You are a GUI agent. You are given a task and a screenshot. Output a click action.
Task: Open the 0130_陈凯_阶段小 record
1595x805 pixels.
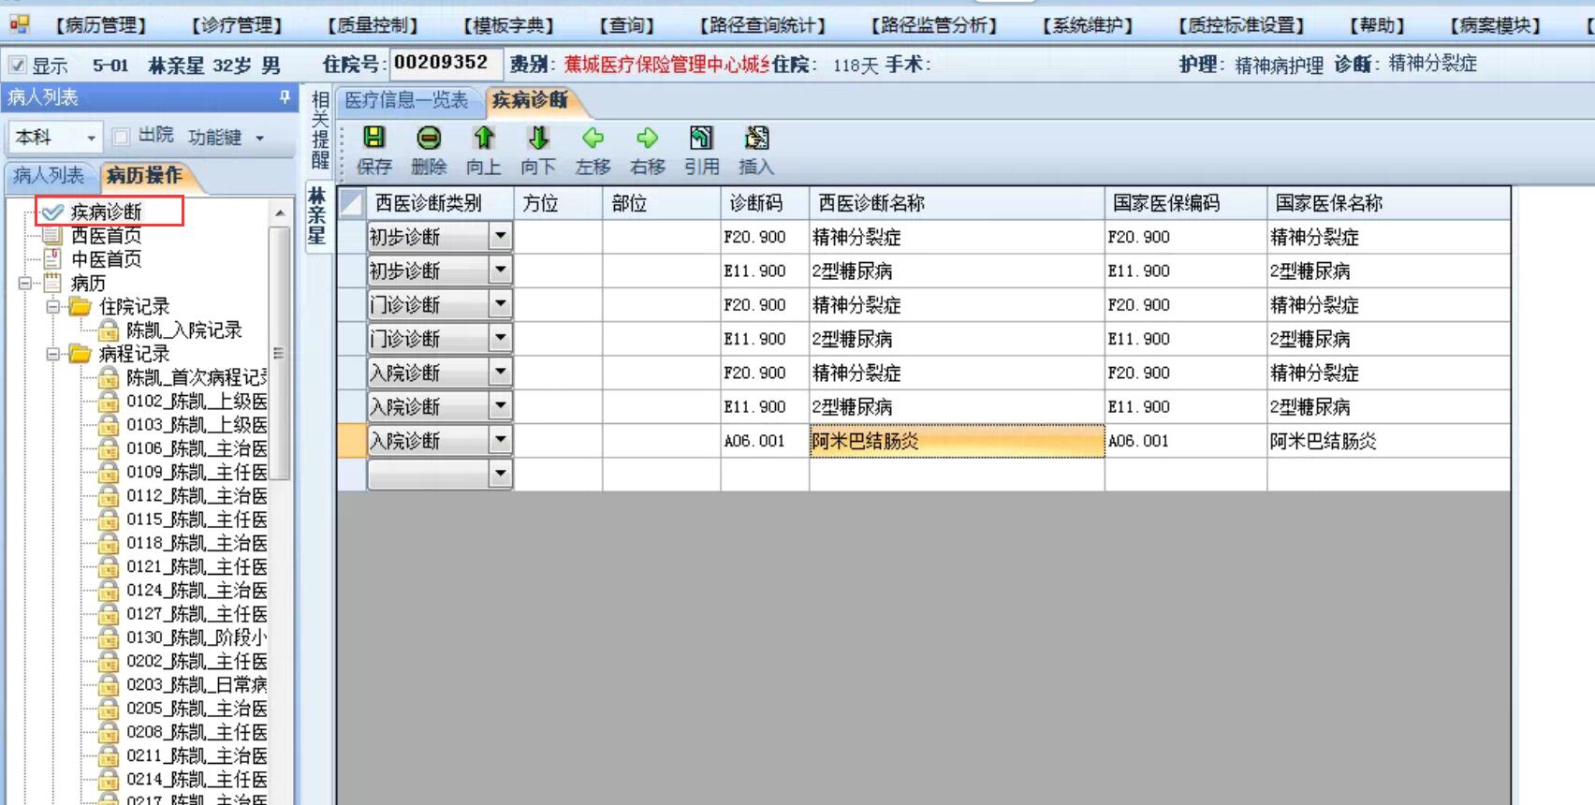[x=197, y=637]
